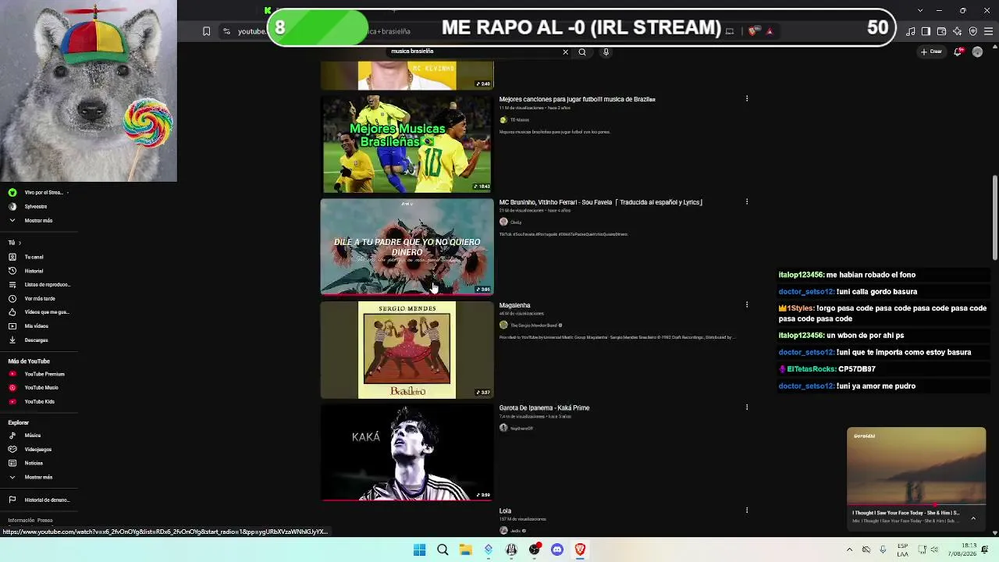
Task: Open the tab search chevron dropdown
Action: (919, 10)
